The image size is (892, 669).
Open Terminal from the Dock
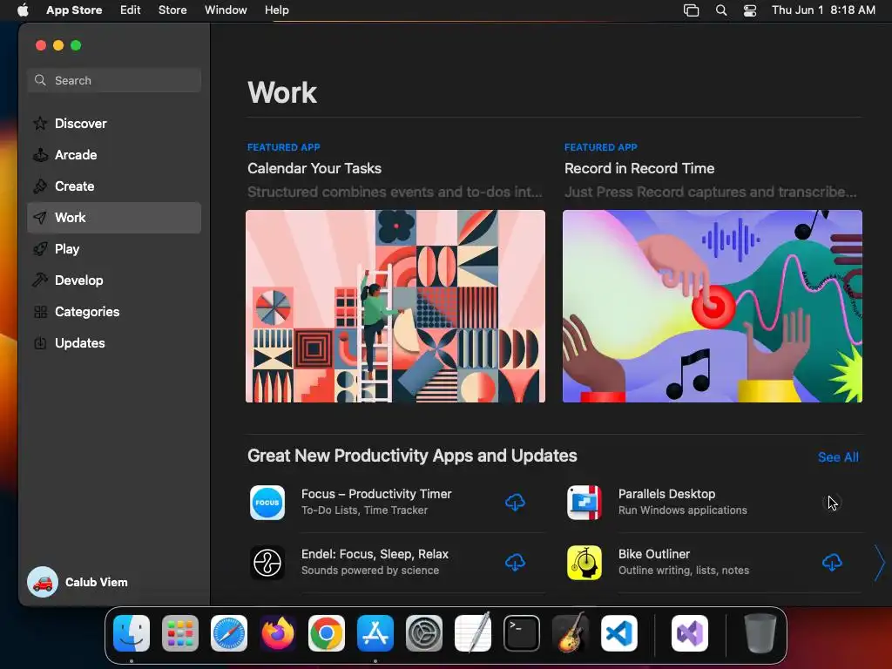click(522, 633)
